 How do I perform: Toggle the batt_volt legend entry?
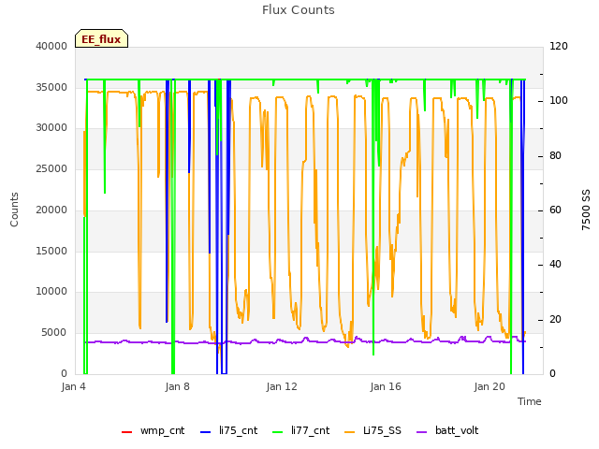(447, 431)
